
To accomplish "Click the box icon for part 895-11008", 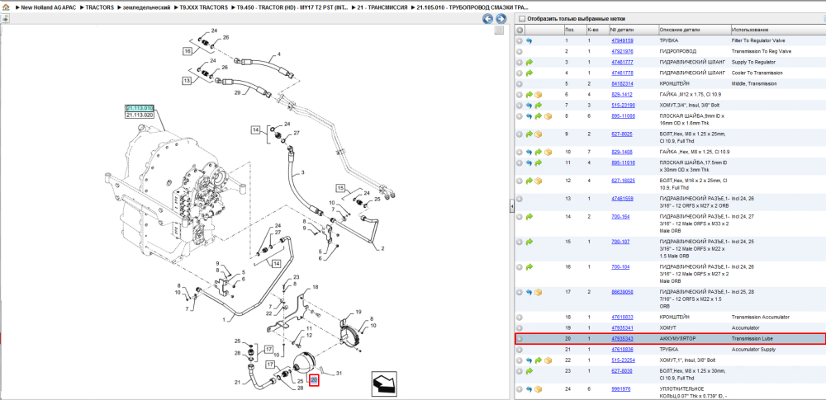I will point(548,115).
